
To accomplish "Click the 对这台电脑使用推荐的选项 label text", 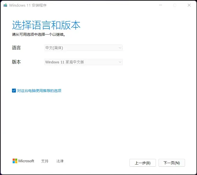I will 39,91.
